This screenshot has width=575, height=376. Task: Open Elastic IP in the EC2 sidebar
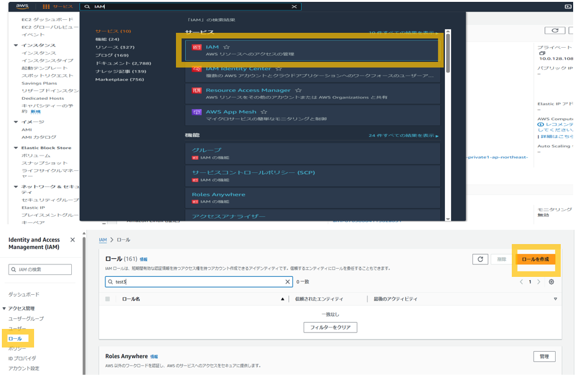click(33, 208)
